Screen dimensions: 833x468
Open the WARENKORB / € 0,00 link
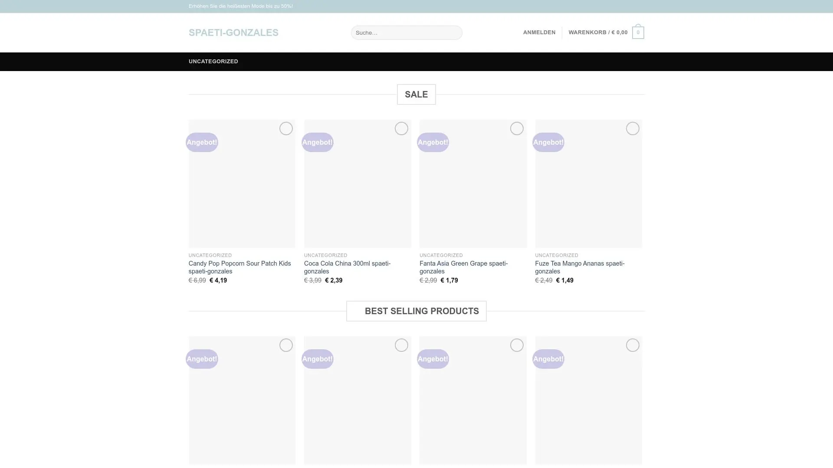[598, 32]
